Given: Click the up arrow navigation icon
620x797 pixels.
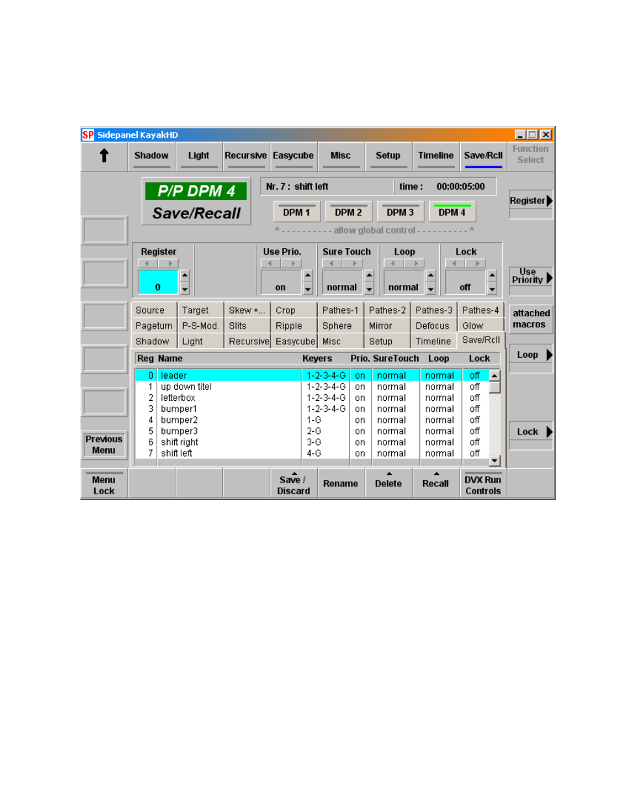Looking at the screenshot, I should (x=104, y=157).
